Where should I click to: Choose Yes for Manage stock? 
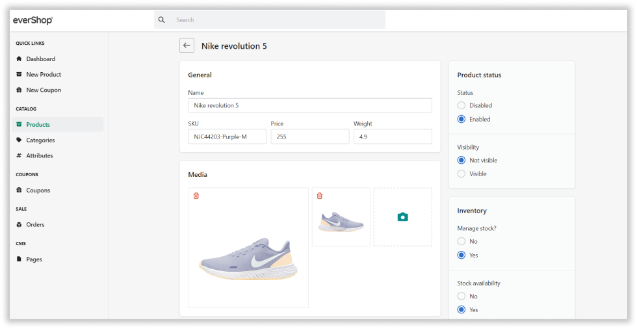461,255
